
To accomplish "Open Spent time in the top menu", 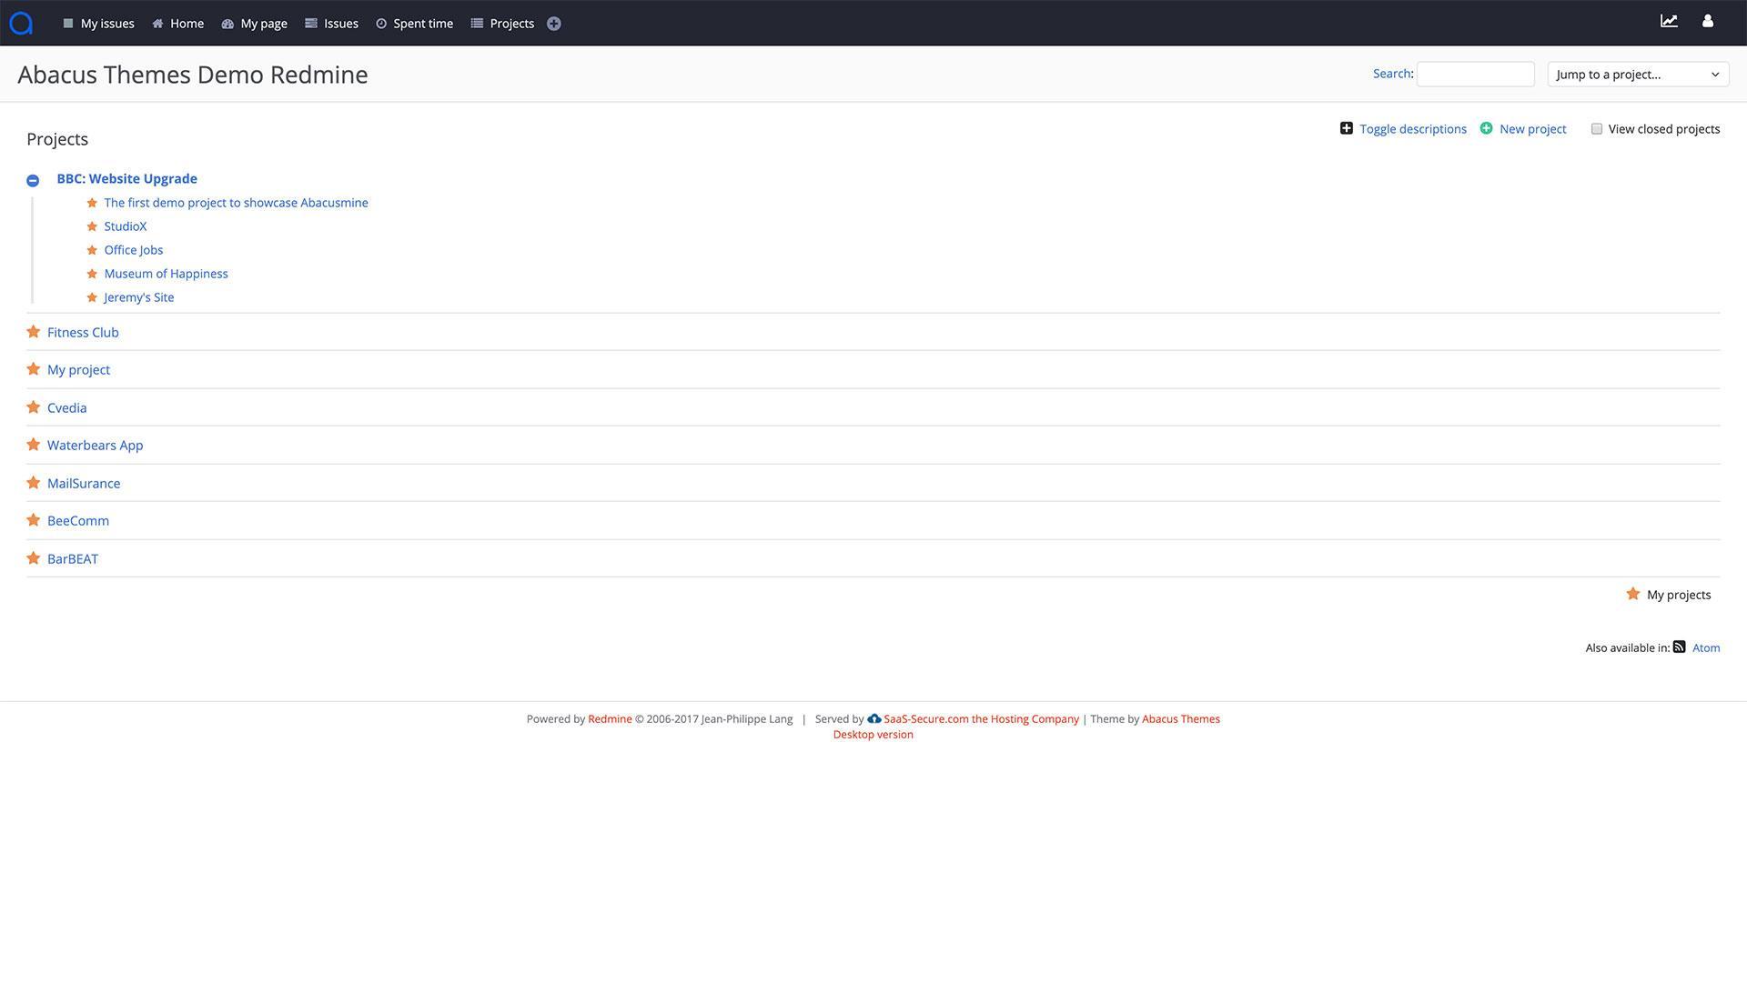I will click(414, 24).
